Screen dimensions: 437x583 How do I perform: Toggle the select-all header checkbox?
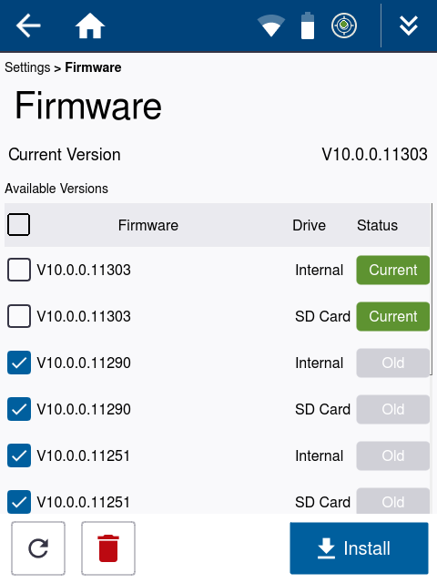[x=18, y=225]
